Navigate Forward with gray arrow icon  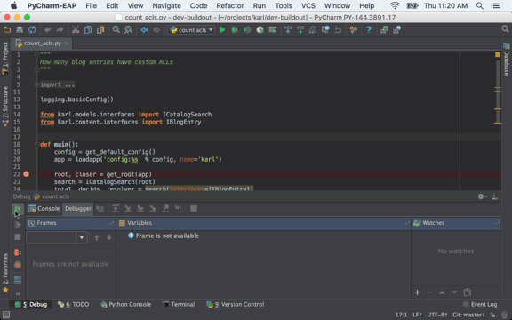point(156,30)
